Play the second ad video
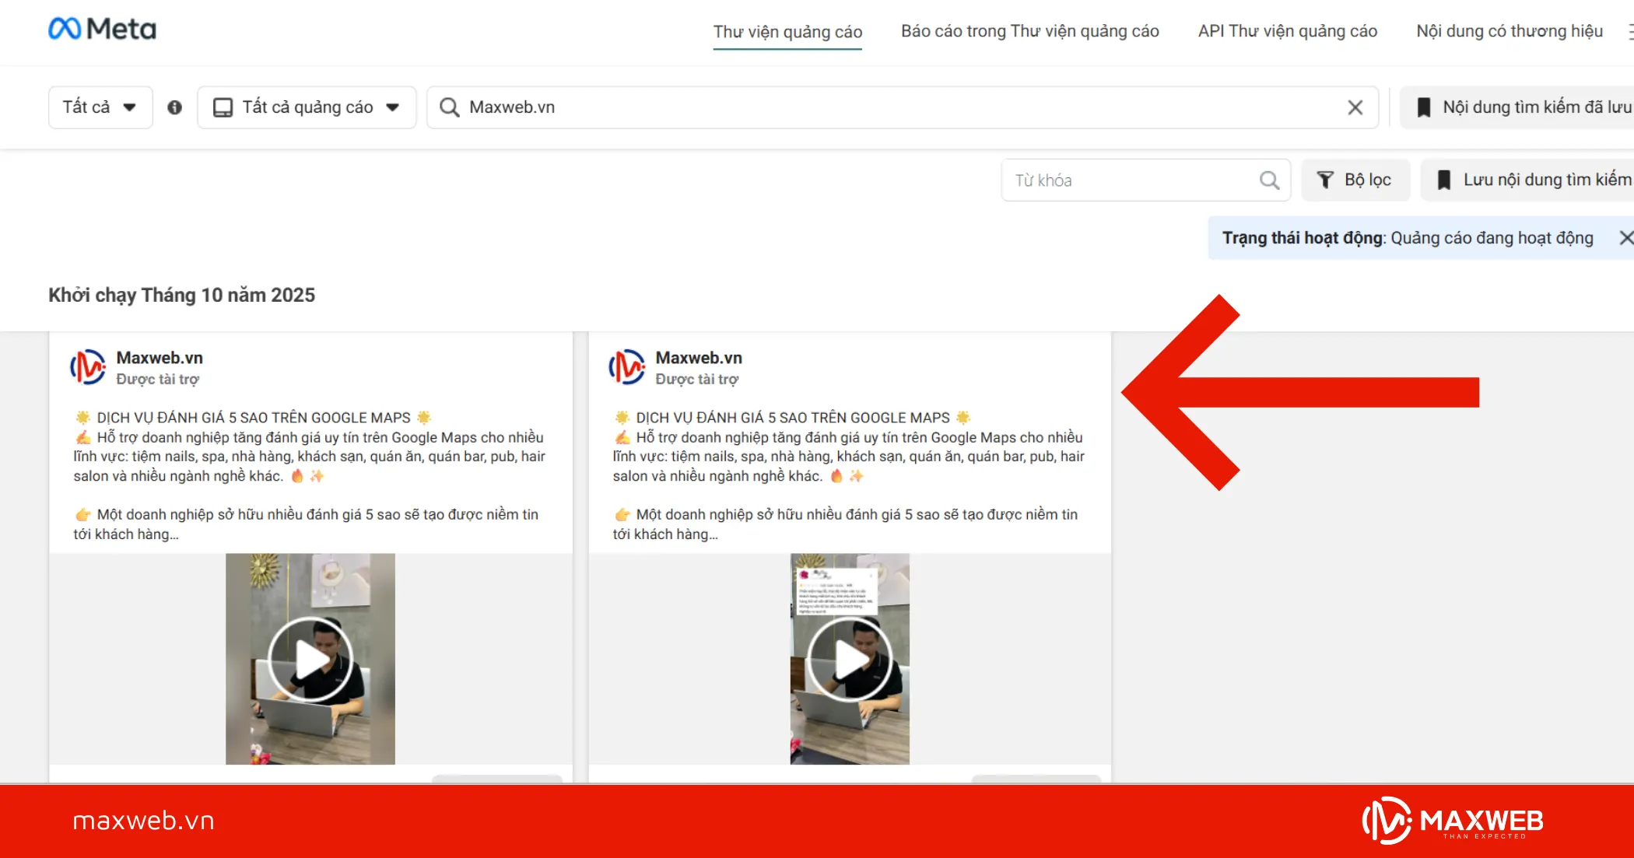The image size is (1634, 858). click(x=850, y=660)
